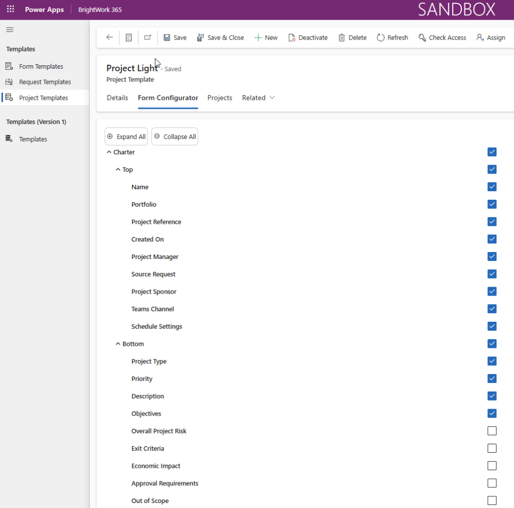
Task: Open Request Templates in sidebar
Action: [x=45, y=82]
